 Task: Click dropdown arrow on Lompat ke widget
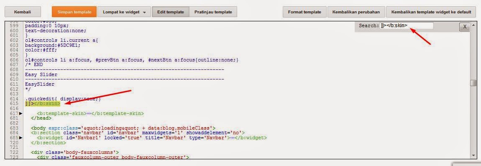[x=144, y=13]
